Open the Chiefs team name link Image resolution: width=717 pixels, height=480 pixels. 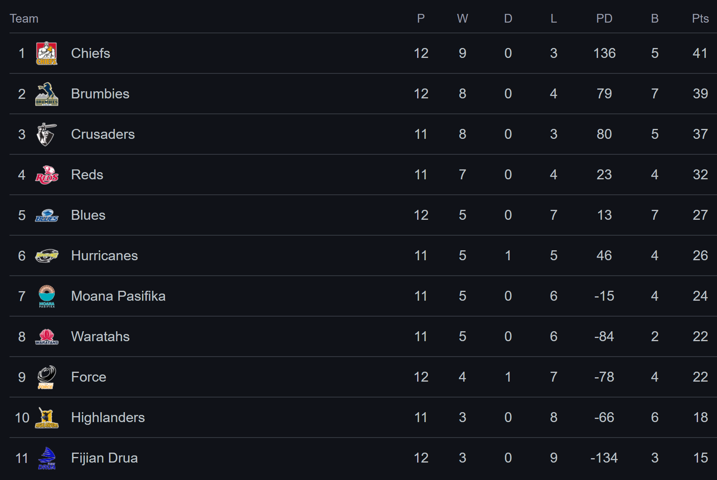coord(90,53)
